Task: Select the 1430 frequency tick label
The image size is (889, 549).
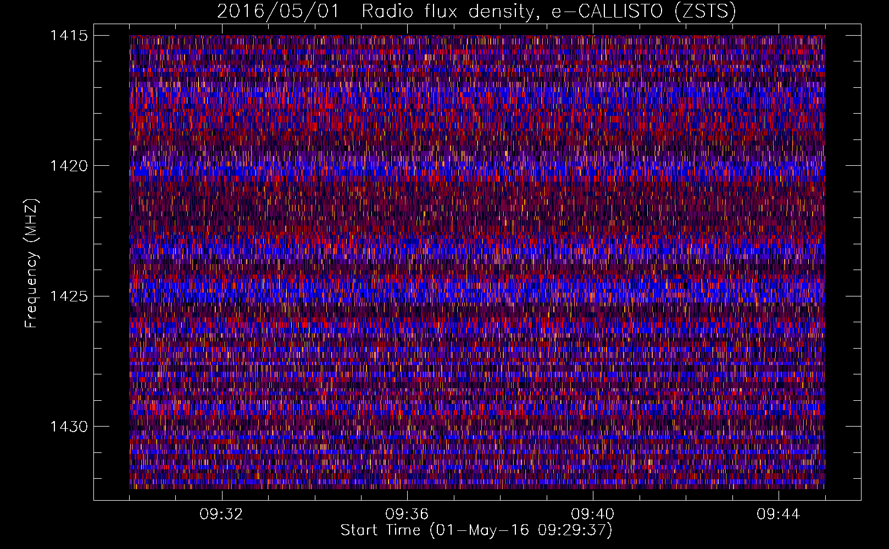Action: pos(69,427)
